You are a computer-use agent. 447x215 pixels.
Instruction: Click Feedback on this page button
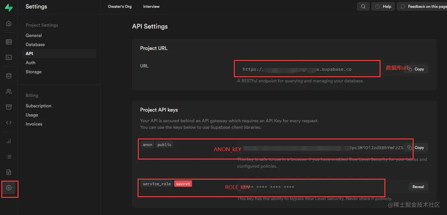(422, 6)
